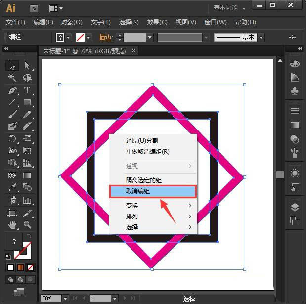306x304 pixels.
Task: Swap fill and stroke colors
Action: point(29,236)
